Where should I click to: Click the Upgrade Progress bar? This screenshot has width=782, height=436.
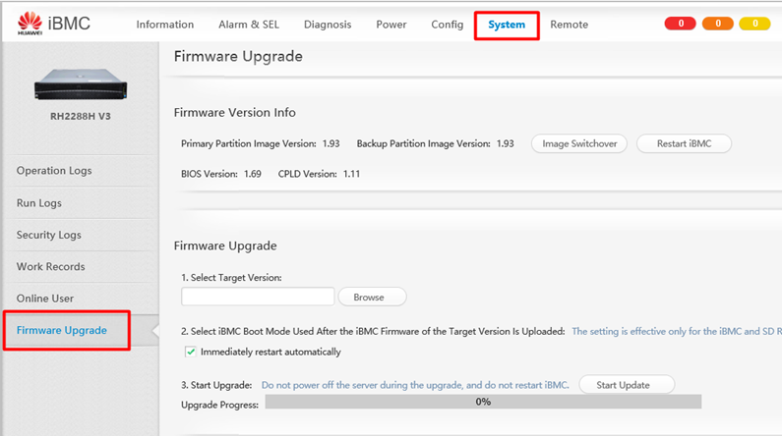click(x=483, y=402)
